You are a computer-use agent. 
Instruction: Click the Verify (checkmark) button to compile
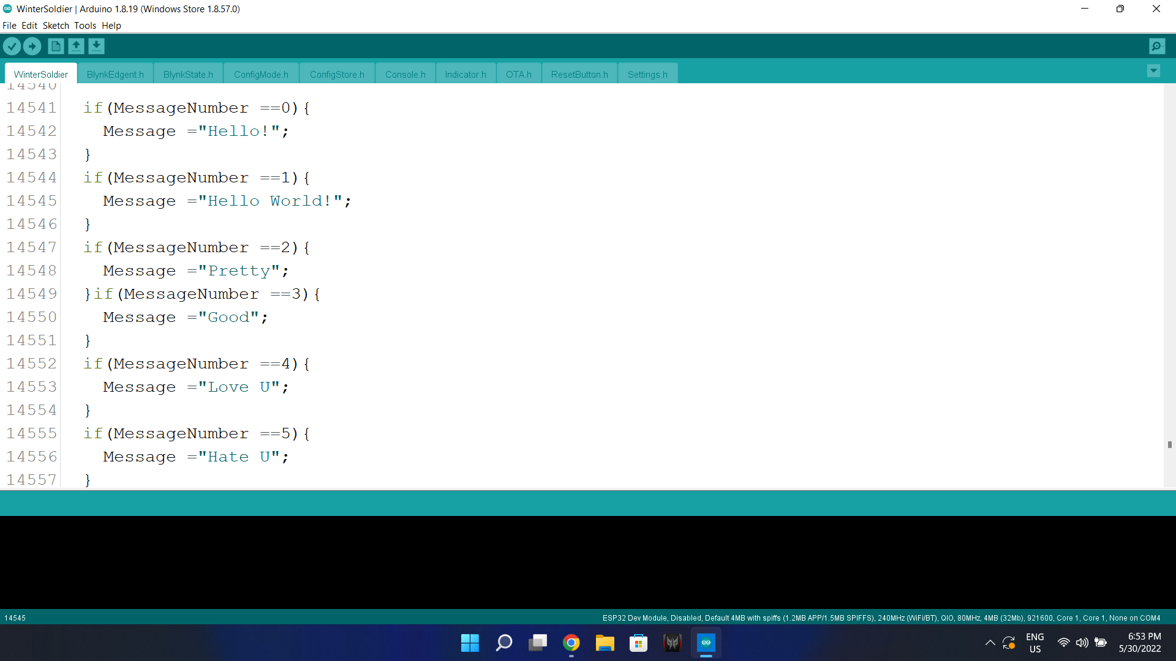[x=12, y=46]
